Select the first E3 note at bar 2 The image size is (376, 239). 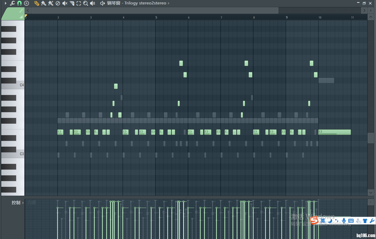(x=60, y=132)
